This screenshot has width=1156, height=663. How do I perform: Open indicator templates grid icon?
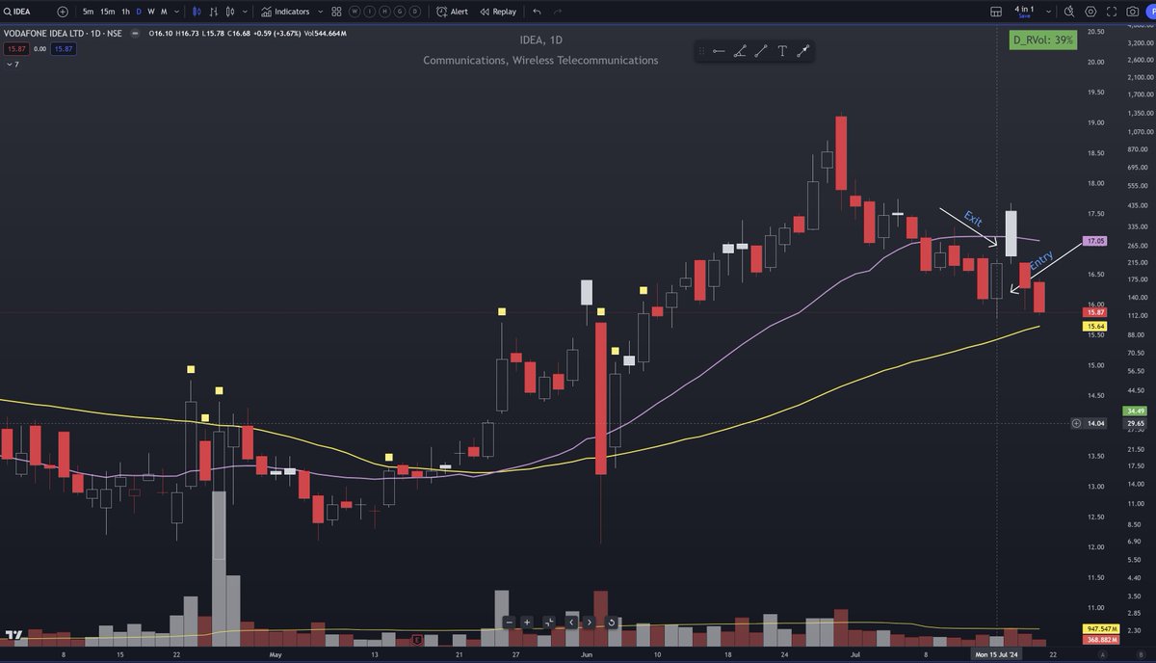(336, 12)
